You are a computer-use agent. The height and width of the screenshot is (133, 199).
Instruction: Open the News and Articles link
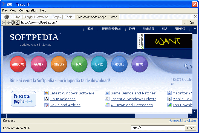click(x=65, y=105)
